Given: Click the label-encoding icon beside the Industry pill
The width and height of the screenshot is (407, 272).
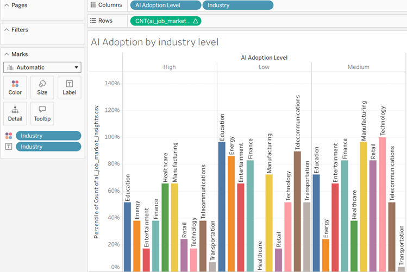Looking at the screenshot, I should click(x=8, y=147).
